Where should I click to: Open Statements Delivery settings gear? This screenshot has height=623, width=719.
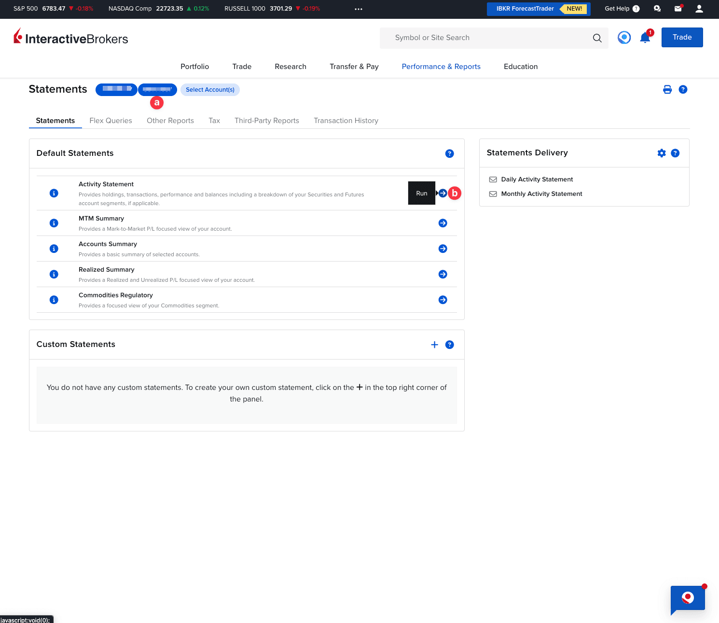tap(662, 153)
